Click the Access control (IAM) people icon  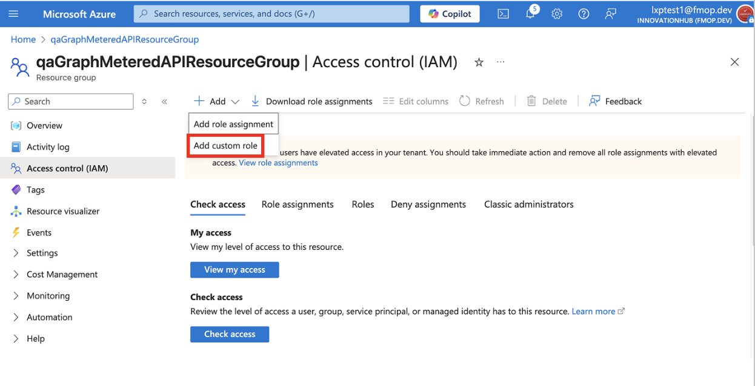pos(16,168)
